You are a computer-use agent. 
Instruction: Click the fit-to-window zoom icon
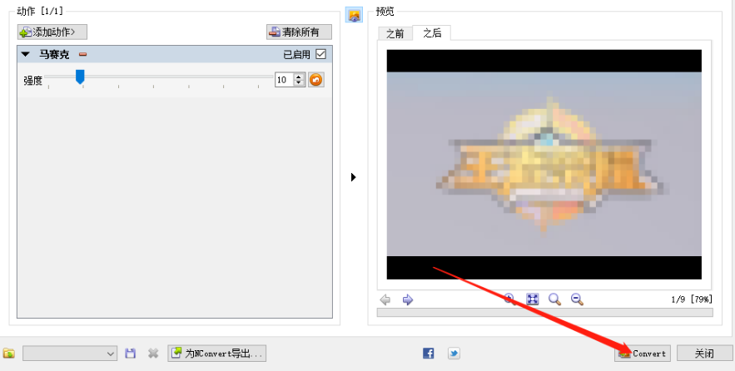(x=533, y=299)
